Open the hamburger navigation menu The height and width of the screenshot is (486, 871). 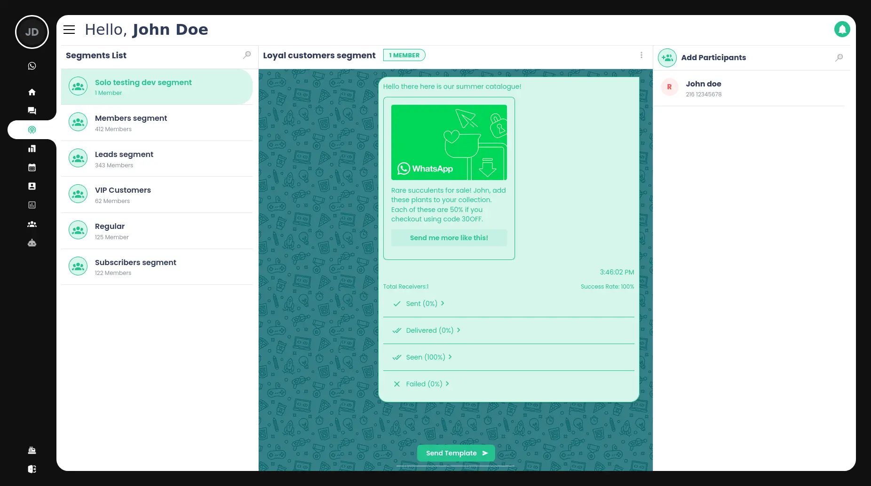tap(69, 30)
